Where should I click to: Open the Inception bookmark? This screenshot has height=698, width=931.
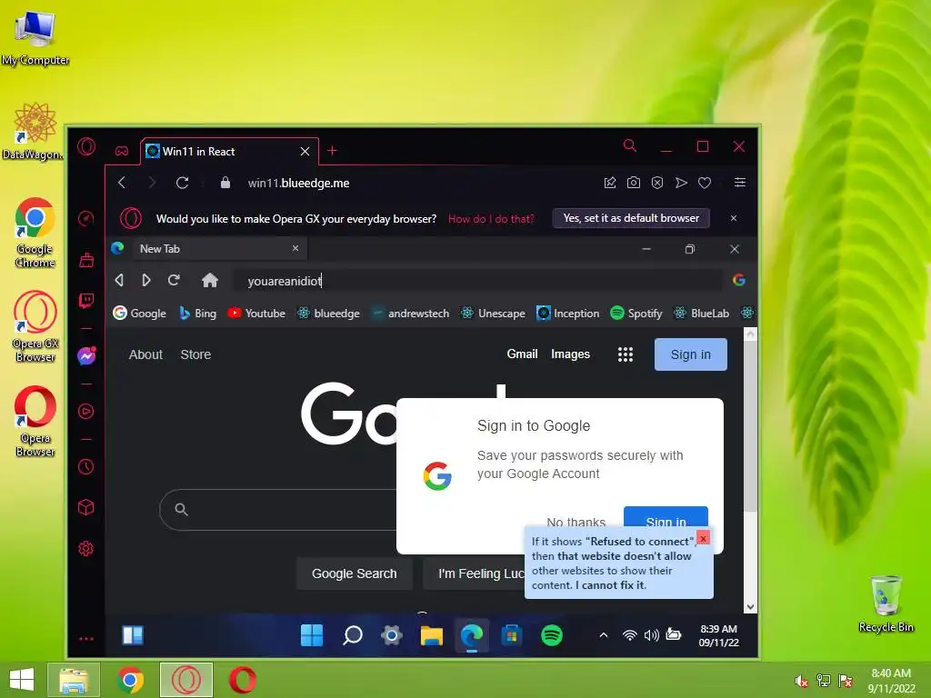(567, 314)
